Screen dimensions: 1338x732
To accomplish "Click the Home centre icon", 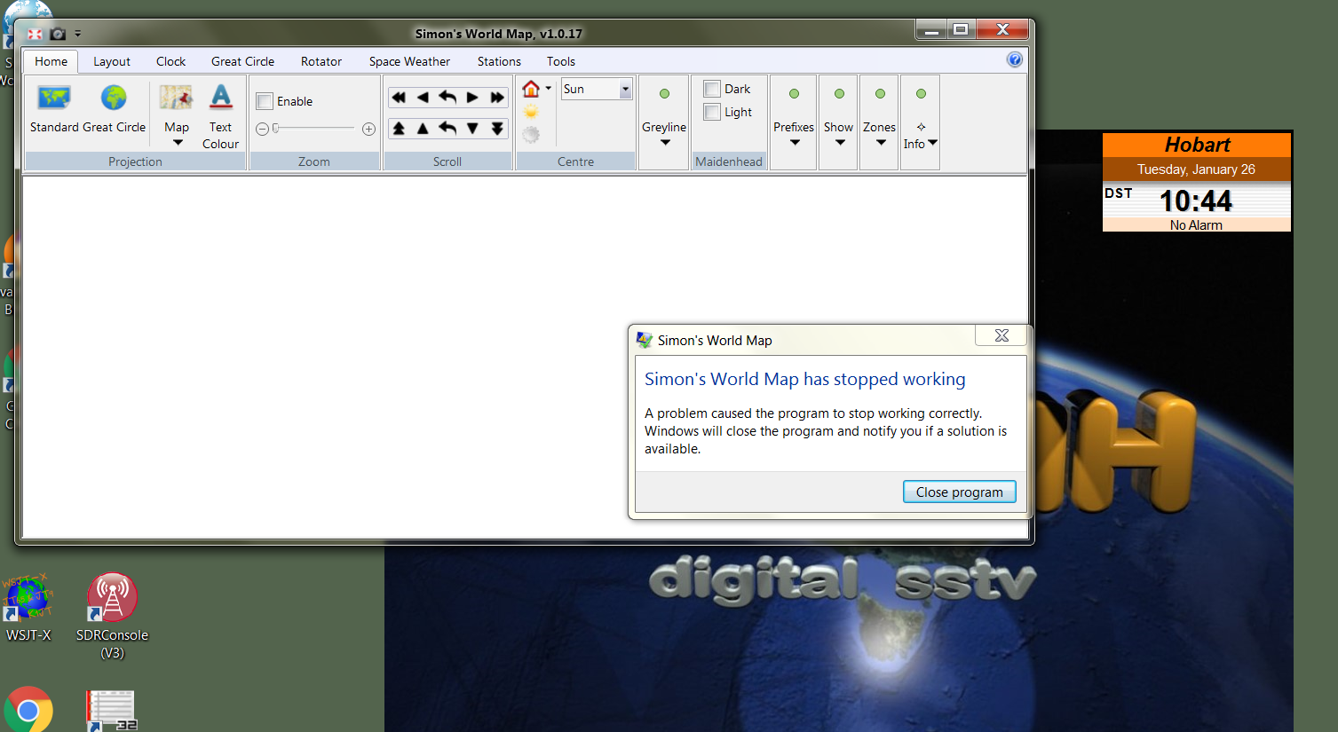I will pos(531,89).
